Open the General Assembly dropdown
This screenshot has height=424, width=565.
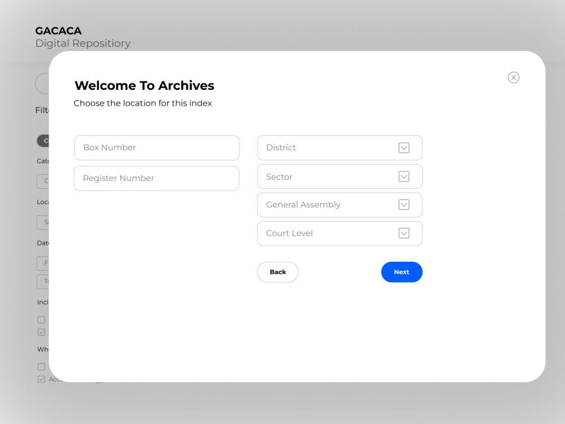[x=340, y=205]
